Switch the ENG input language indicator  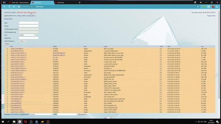tap(205, 122)
